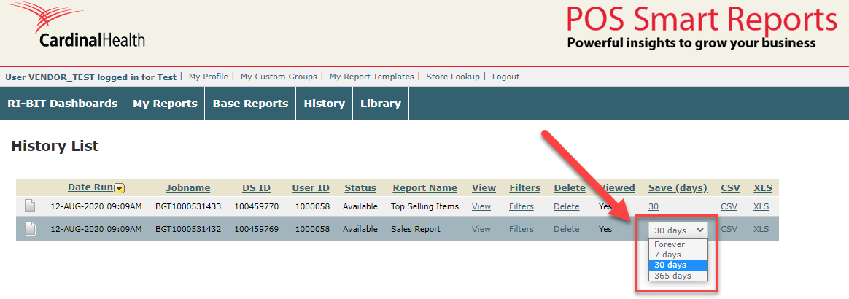The width and height of the screenshot is (849, 299).
Task: Open the Library tab
Action: (x=381, y=104)
